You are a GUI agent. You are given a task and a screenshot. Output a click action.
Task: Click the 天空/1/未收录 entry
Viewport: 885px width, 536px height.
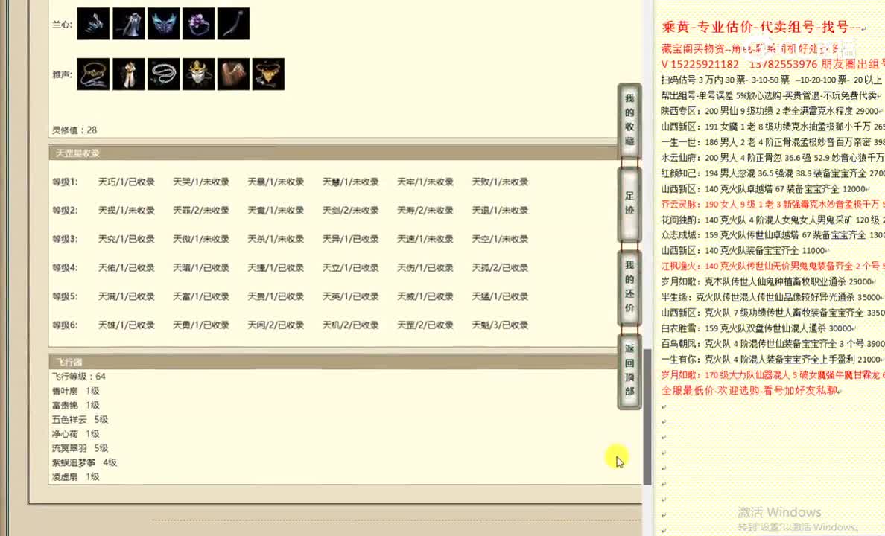coord(500,239)
